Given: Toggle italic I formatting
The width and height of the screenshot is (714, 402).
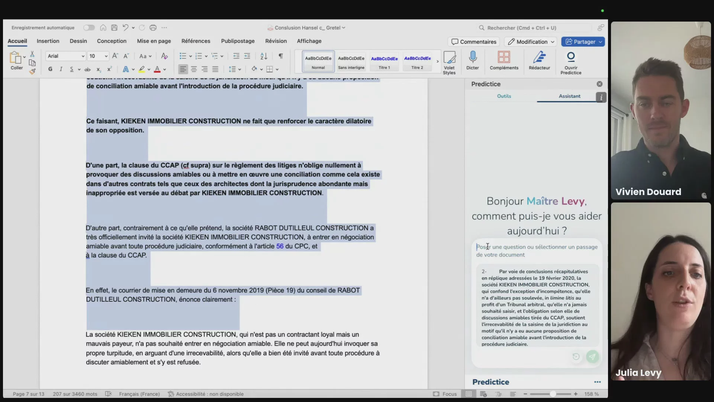Looking at the screenshot, I should point(61,69).
